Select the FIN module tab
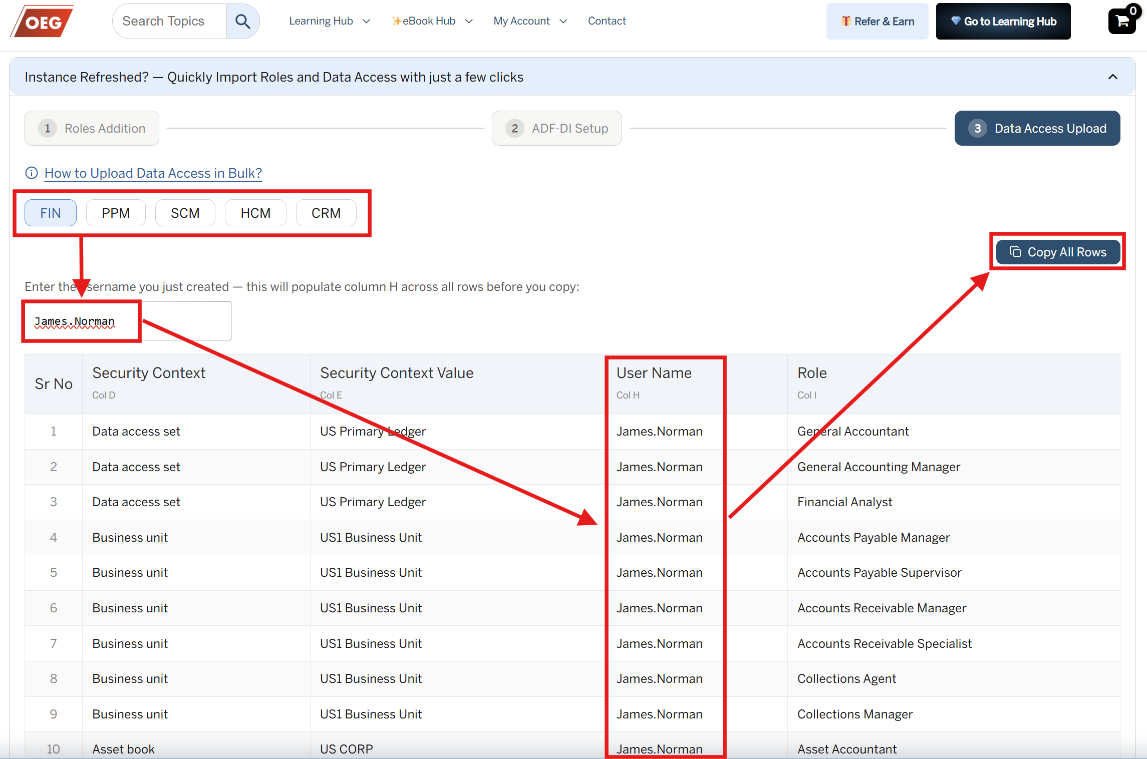Screen dimensions: 1147x759 (x=51, y=213)
